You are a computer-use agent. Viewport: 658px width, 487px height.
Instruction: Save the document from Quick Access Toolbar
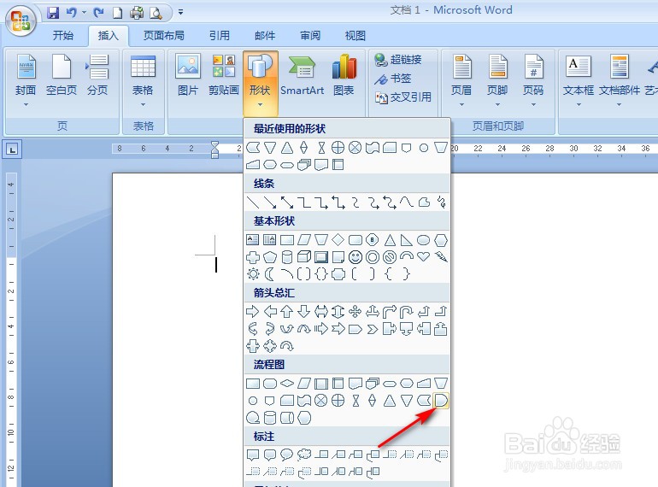[x=53, y=13]
